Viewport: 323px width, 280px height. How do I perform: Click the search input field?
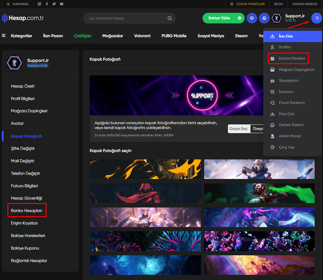[129, 18]
